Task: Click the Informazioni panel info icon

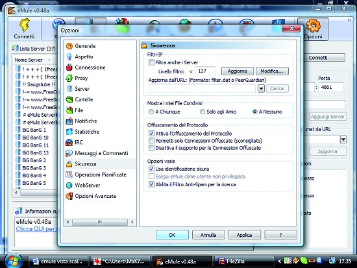Action: (x=18, y=211)
